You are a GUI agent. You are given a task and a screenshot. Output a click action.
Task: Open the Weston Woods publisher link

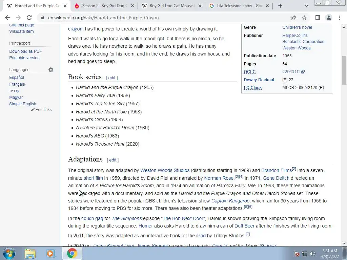tap(297, 48)
